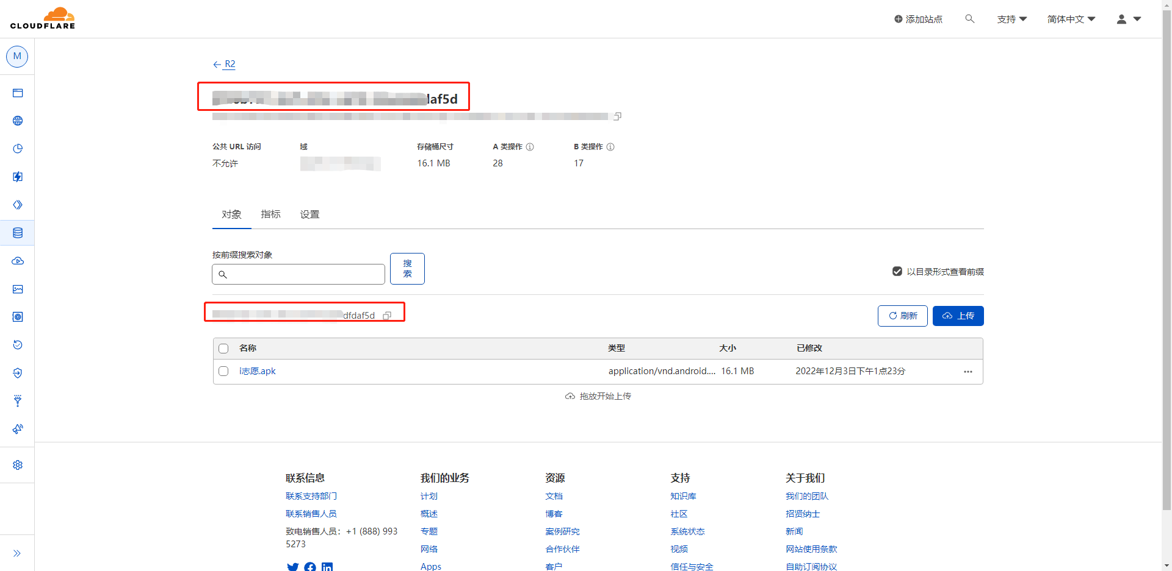Open the vault-like square icon in sidebar
This screenshot has width=1172, height=571.
(18, 317)
